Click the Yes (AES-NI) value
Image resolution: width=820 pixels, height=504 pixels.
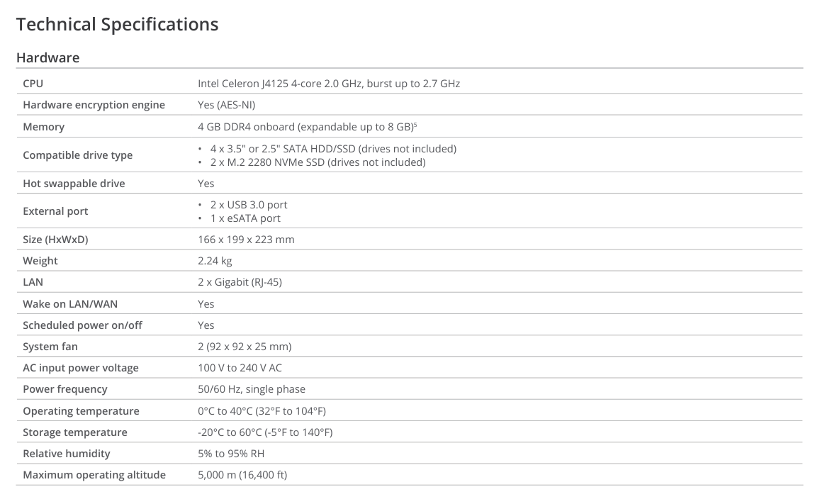[227, 105]
